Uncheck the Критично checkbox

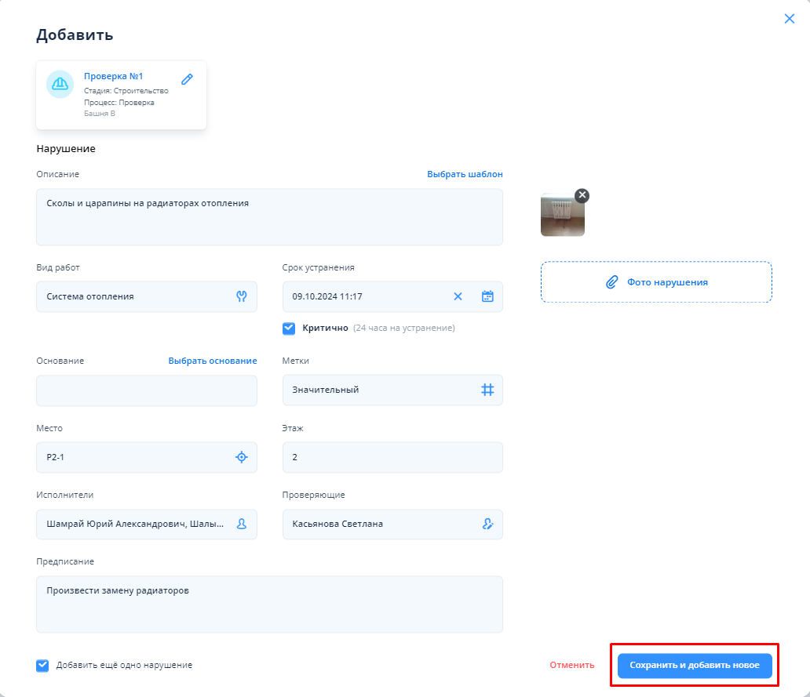[289, 329]
